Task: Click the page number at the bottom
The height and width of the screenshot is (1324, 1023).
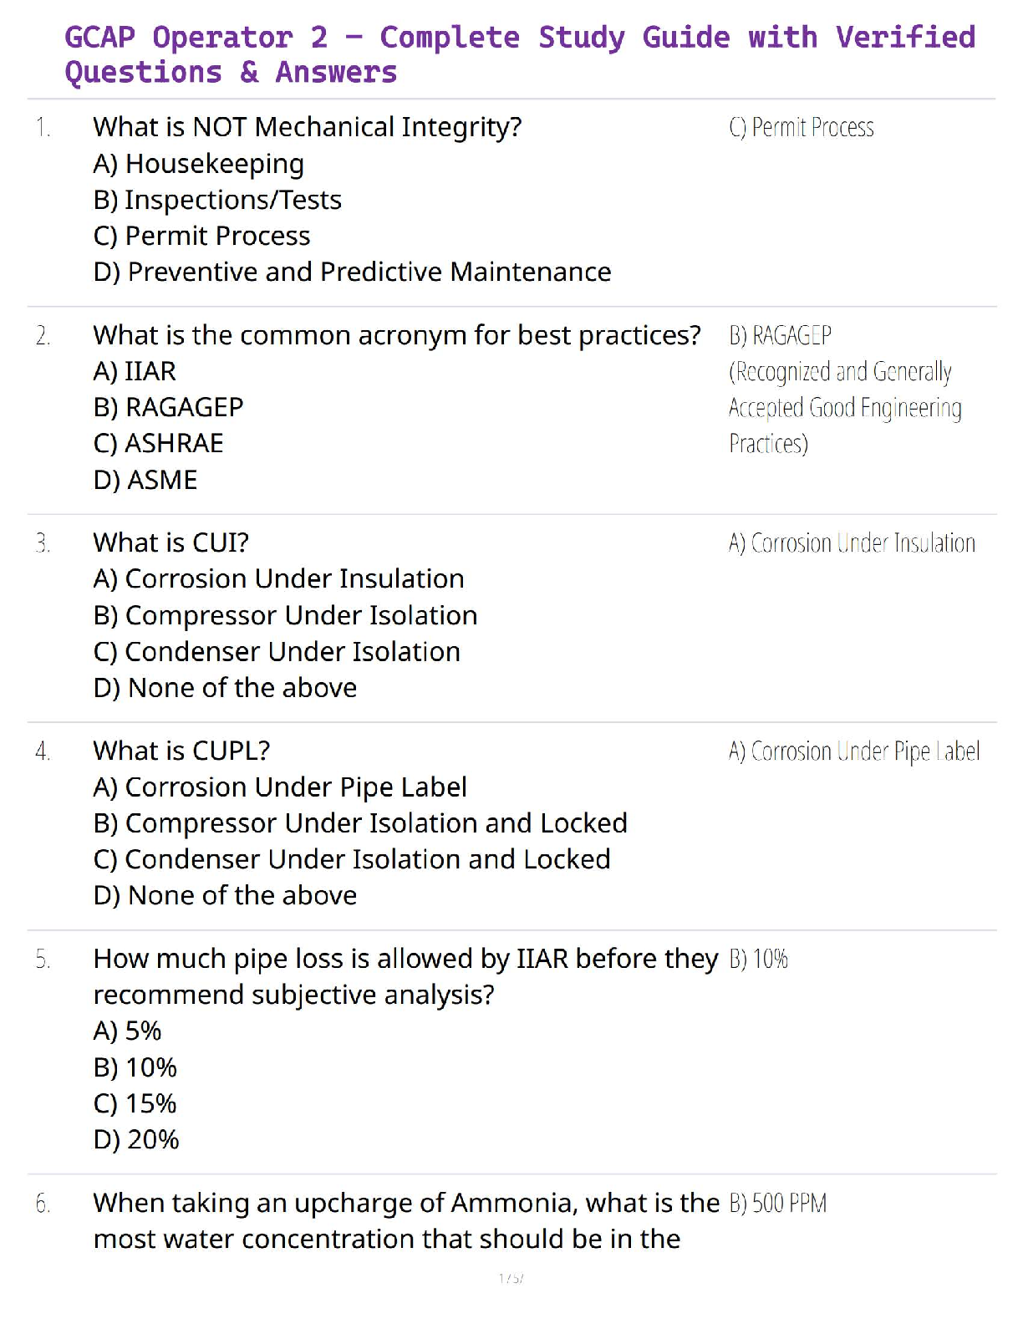Action: [511, 1278]
